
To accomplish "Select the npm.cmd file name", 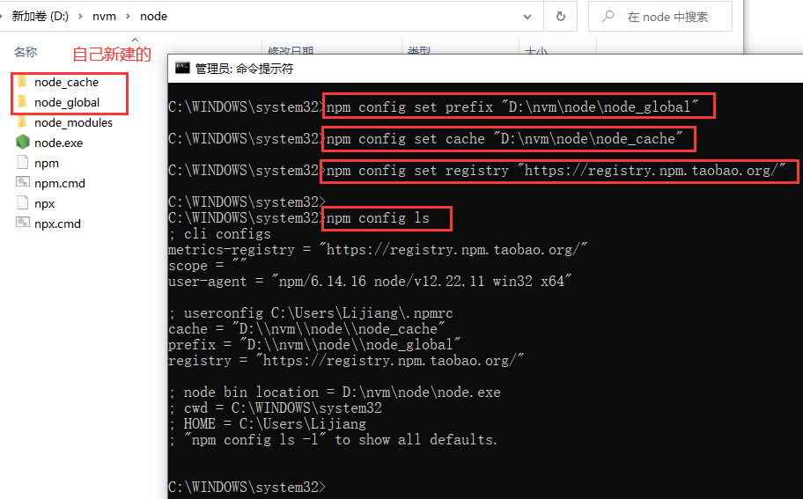I will pos(60,183).
